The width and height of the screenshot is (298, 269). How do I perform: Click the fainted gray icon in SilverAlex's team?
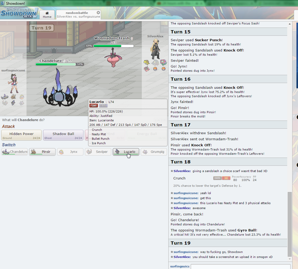coord(155,62)
